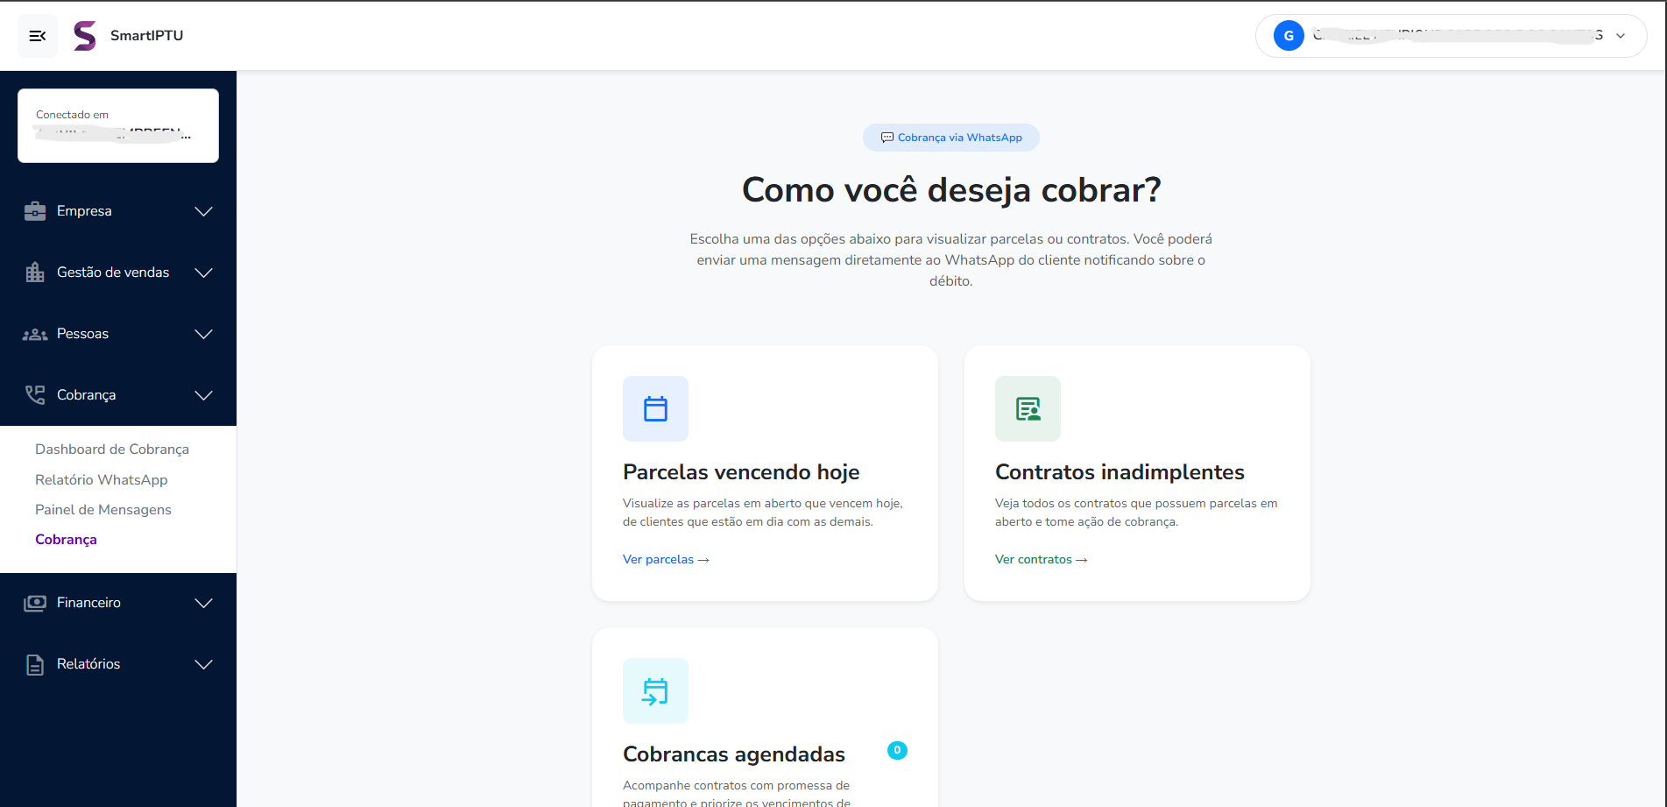
Task: Click the Contratos inadimplentes heading
Action: tap(1120, 472)
